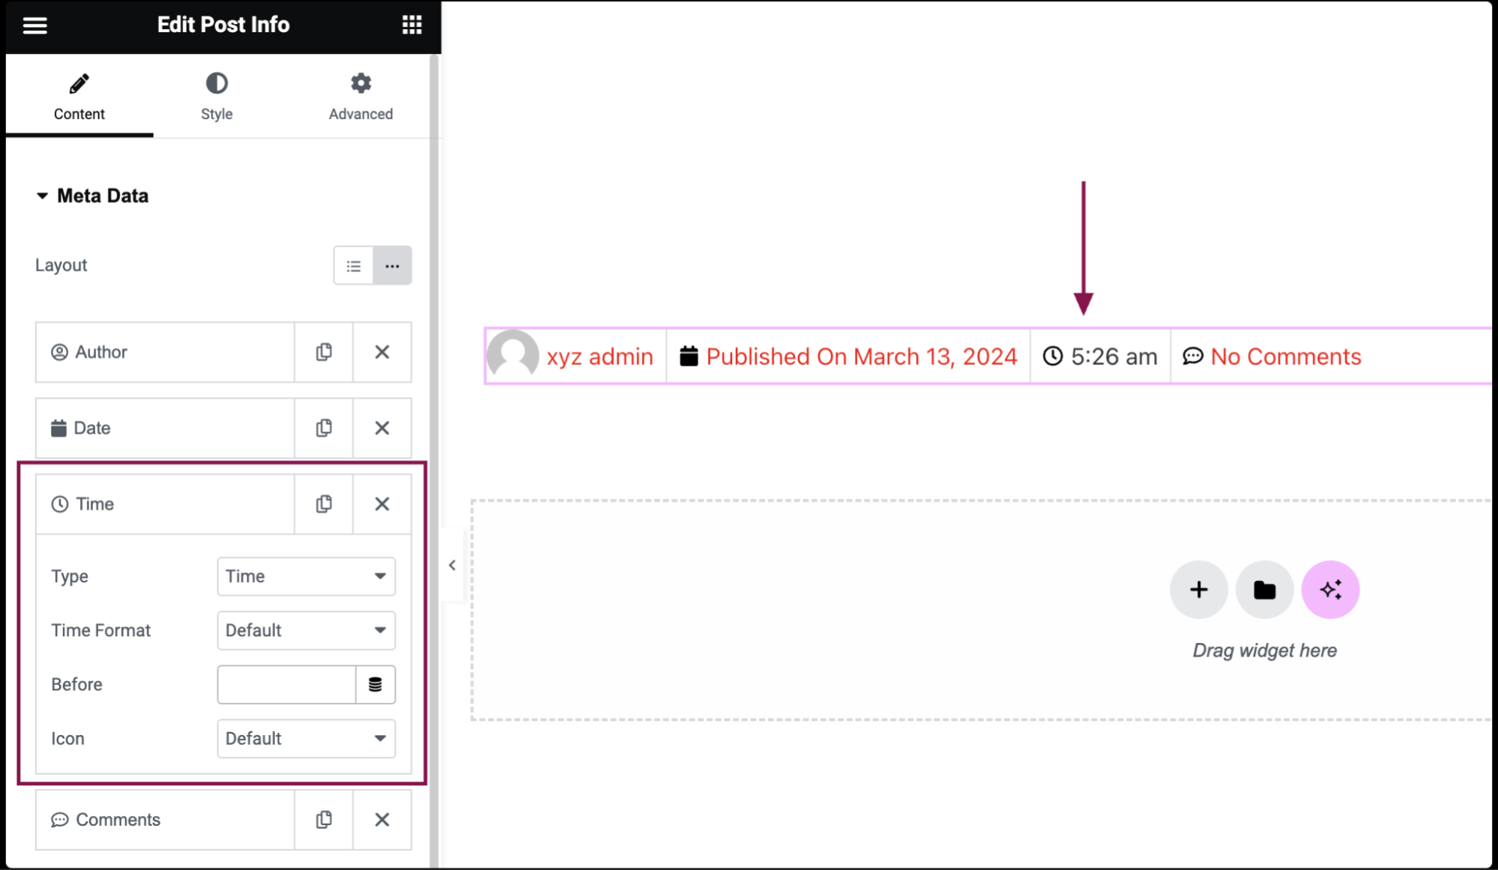1498x870 pixels.
Task: Expand the Time Format dropdown menu
Action: pos(306,629)
